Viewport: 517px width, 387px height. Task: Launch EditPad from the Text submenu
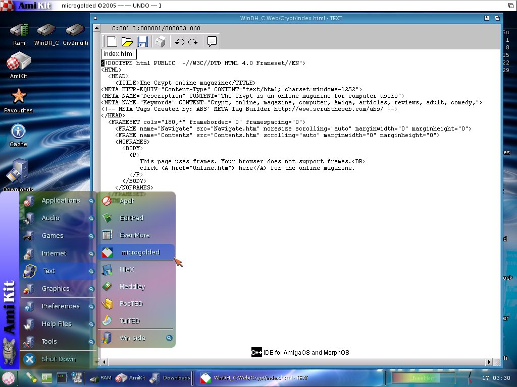tap(136, 218)
